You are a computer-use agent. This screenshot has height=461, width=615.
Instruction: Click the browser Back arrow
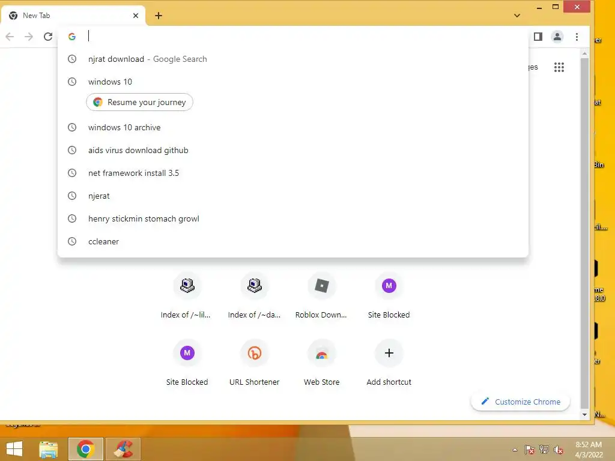10,37
